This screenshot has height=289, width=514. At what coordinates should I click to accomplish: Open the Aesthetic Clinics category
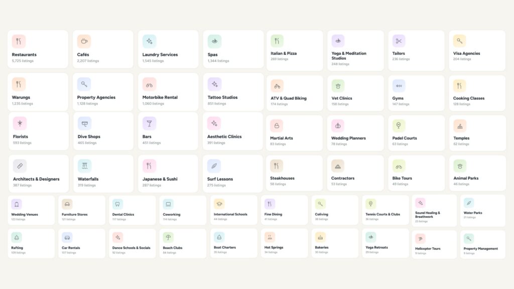pyautogui.click(x=233, y=131)
